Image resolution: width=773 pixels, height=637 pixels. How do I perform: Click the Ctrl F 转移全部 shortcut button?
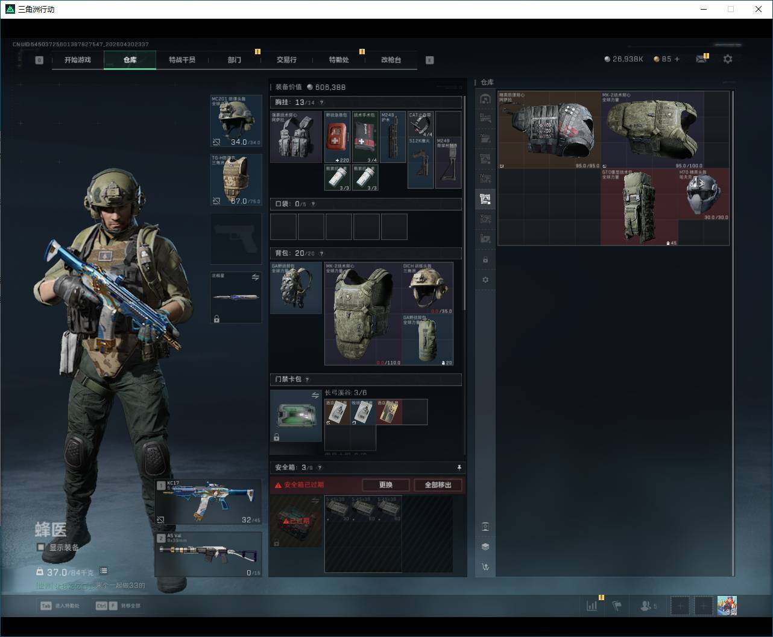point(118,606)
